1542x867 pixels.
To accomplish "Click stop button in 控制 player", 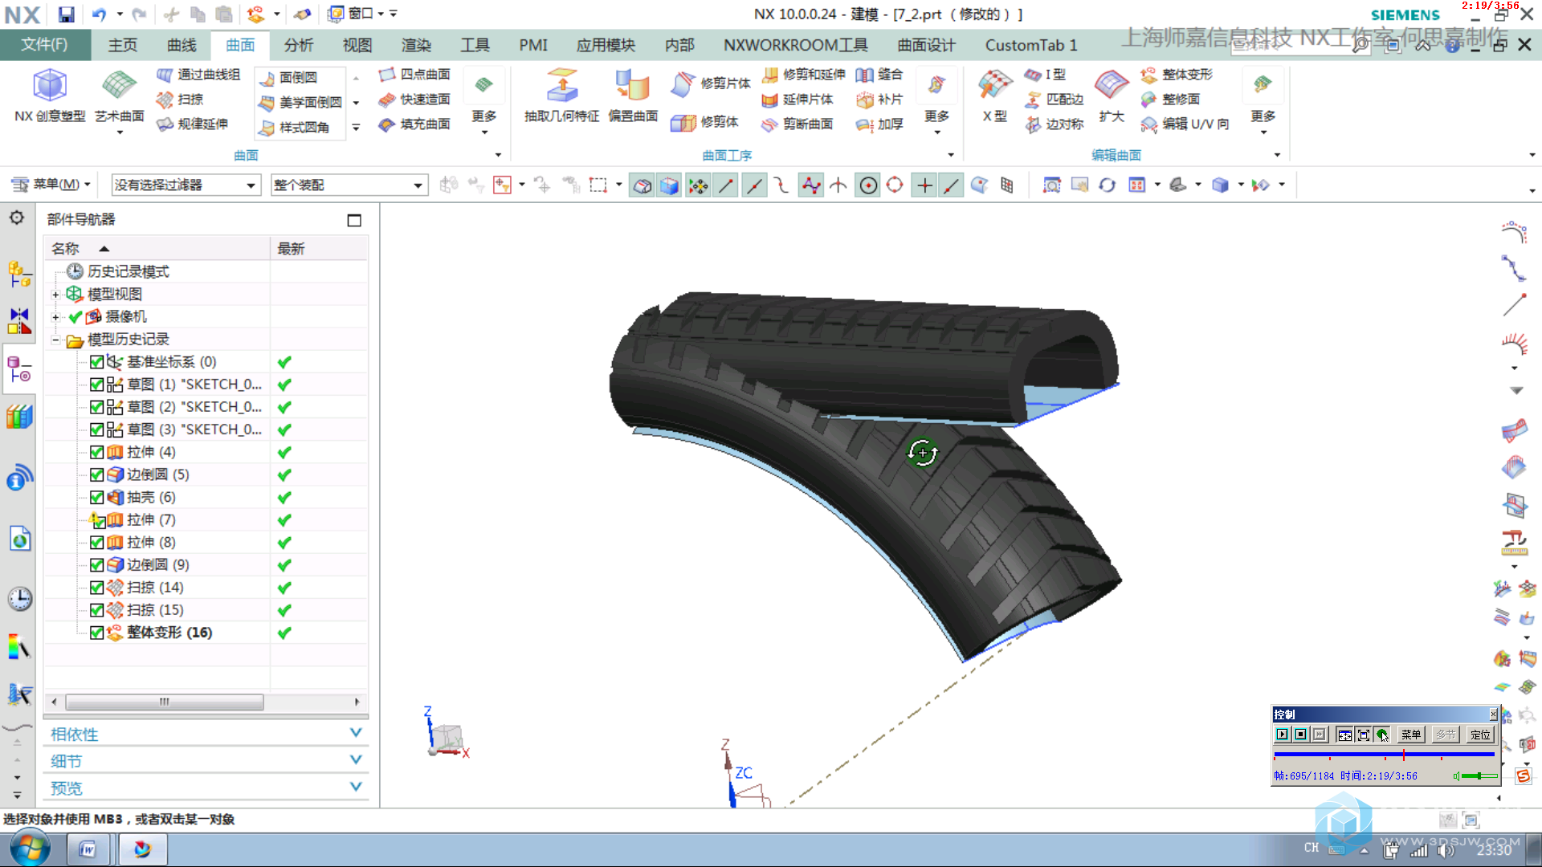I will [1300, 735].
